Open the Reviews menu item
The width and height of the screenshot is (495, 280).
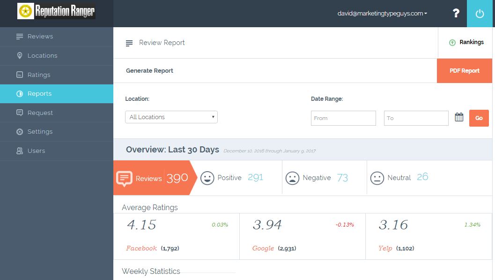57,37
